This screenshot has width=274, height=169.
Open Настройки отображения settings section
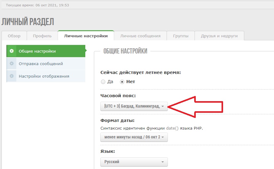44,76
